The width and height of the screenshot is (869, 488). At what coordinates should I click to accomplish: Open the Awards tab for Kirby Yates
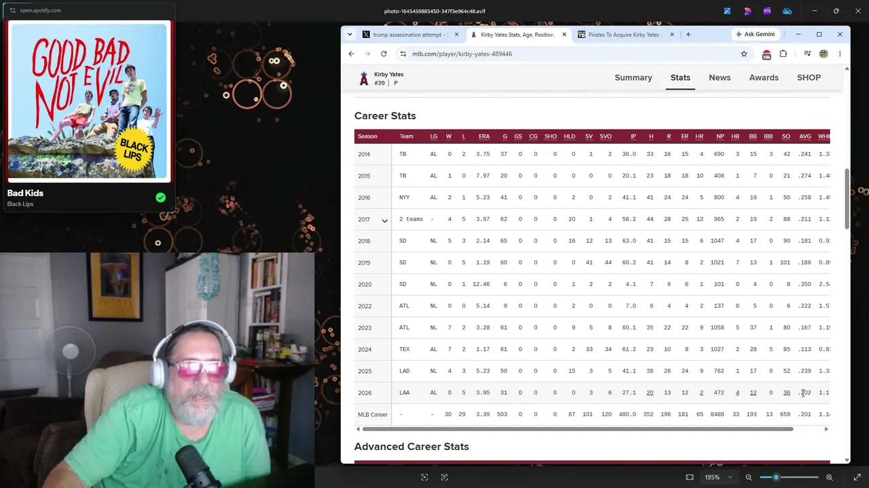click(x=764, y=77)
